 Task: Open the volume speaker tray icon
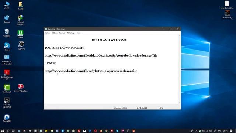pyautogui.click(x=211, y=131)
